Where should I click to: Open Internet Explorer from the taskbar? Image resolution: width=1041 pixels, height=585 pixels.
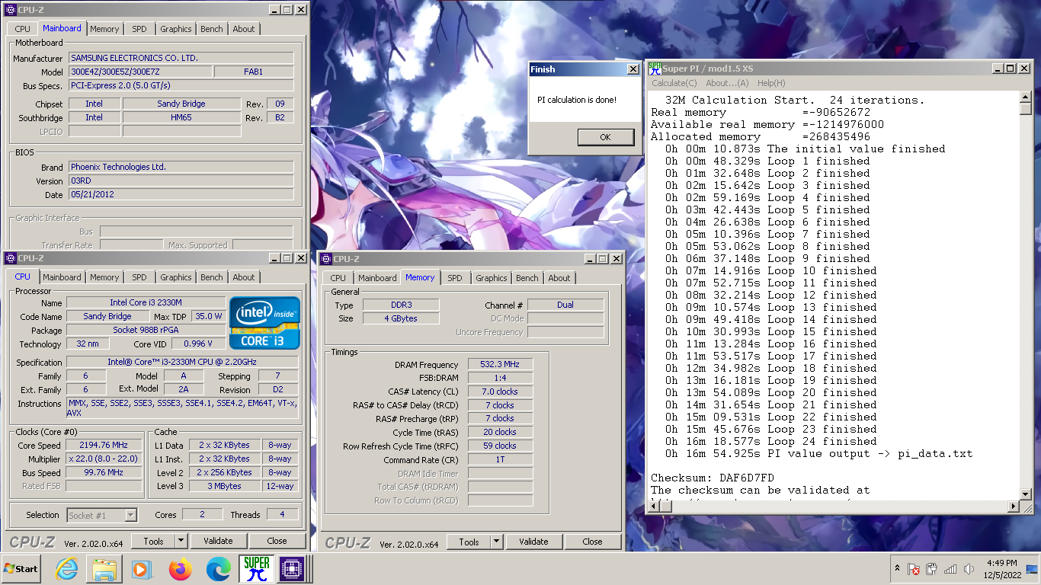[67, 569]
